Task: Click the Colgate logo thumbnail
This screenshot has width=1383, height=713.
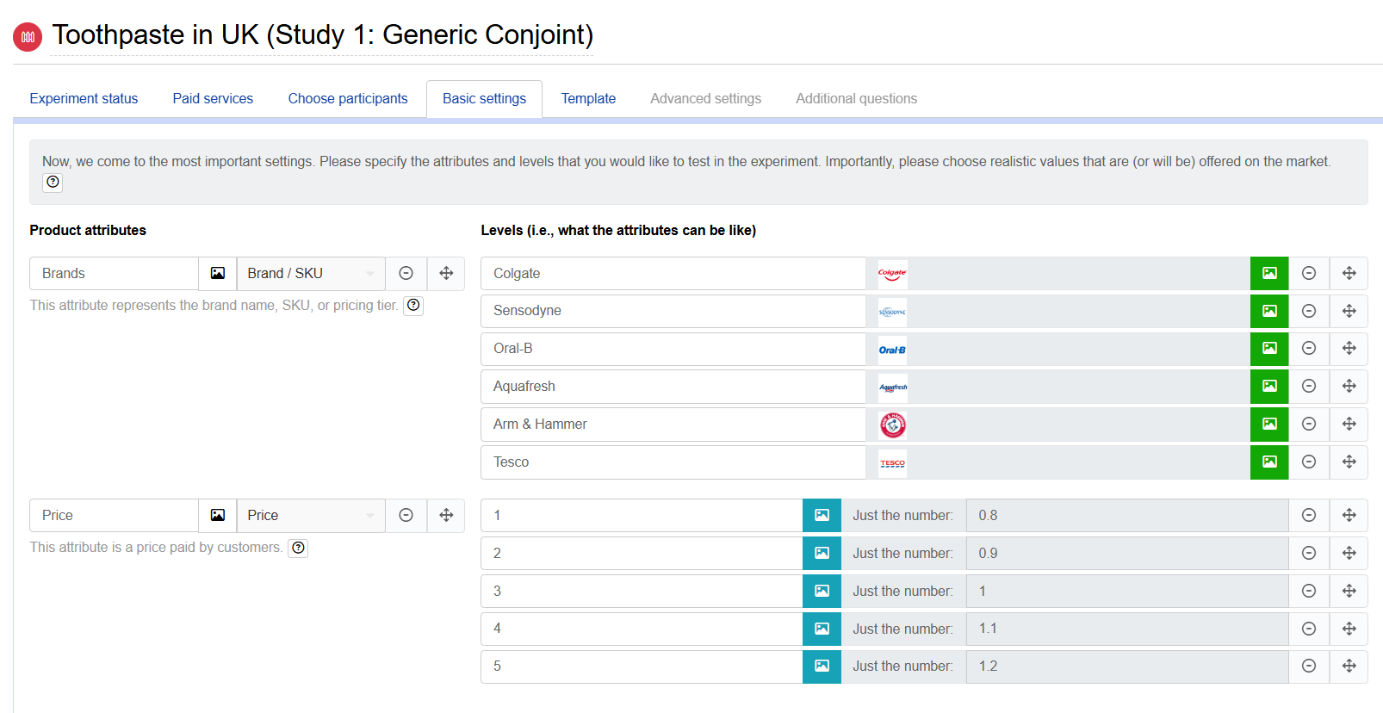Action: (x=892, y=274)
